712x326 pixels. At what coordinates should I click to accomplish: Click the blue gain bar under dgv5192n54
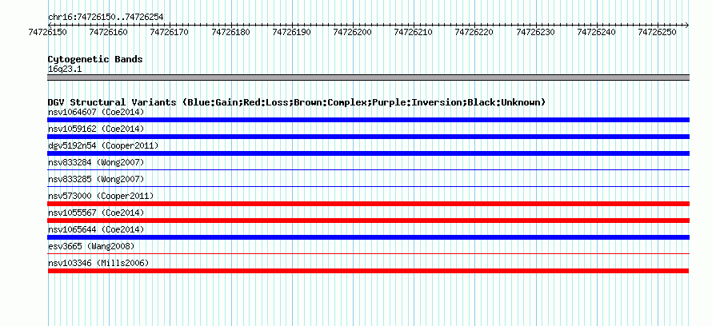pyautogui.click(x=368, y=153)
